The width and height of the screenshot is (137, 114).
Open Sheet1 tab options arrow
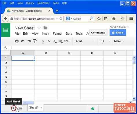point(41,107)
